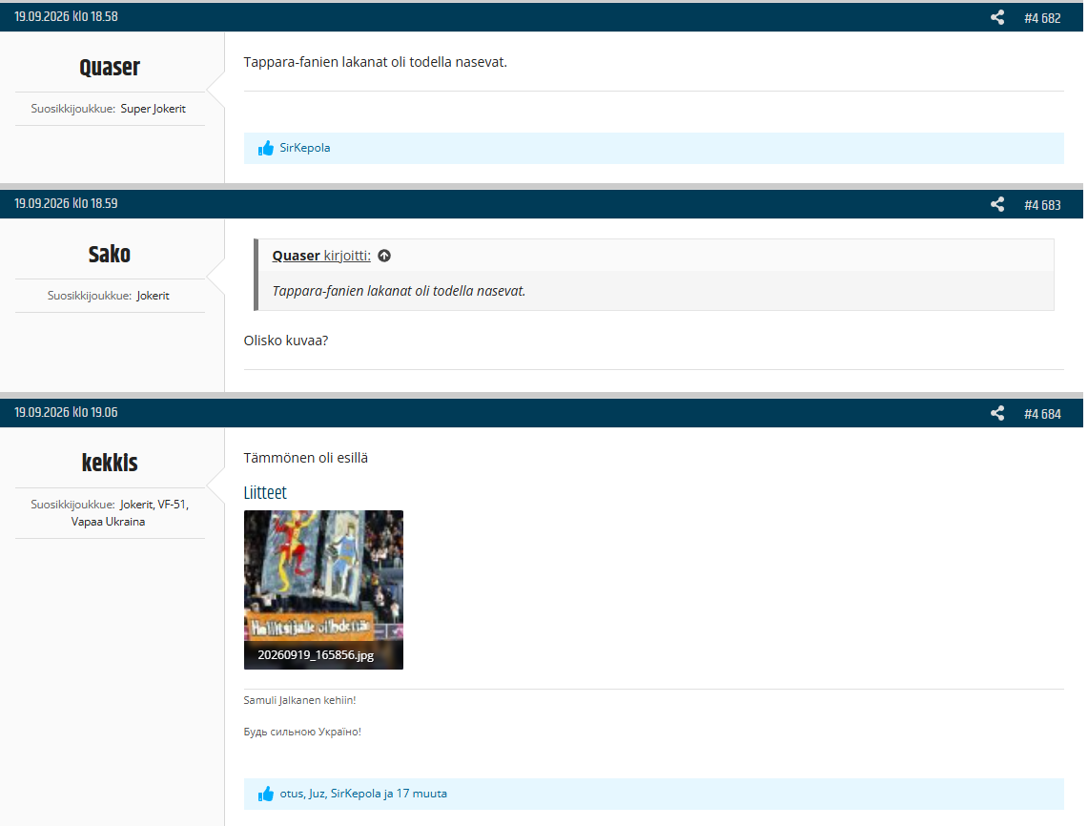Viewport: 1088px width, 826px height.
Task: Click timestamp 19.09.2026 klo 18.58
Action: click(66, 16)
